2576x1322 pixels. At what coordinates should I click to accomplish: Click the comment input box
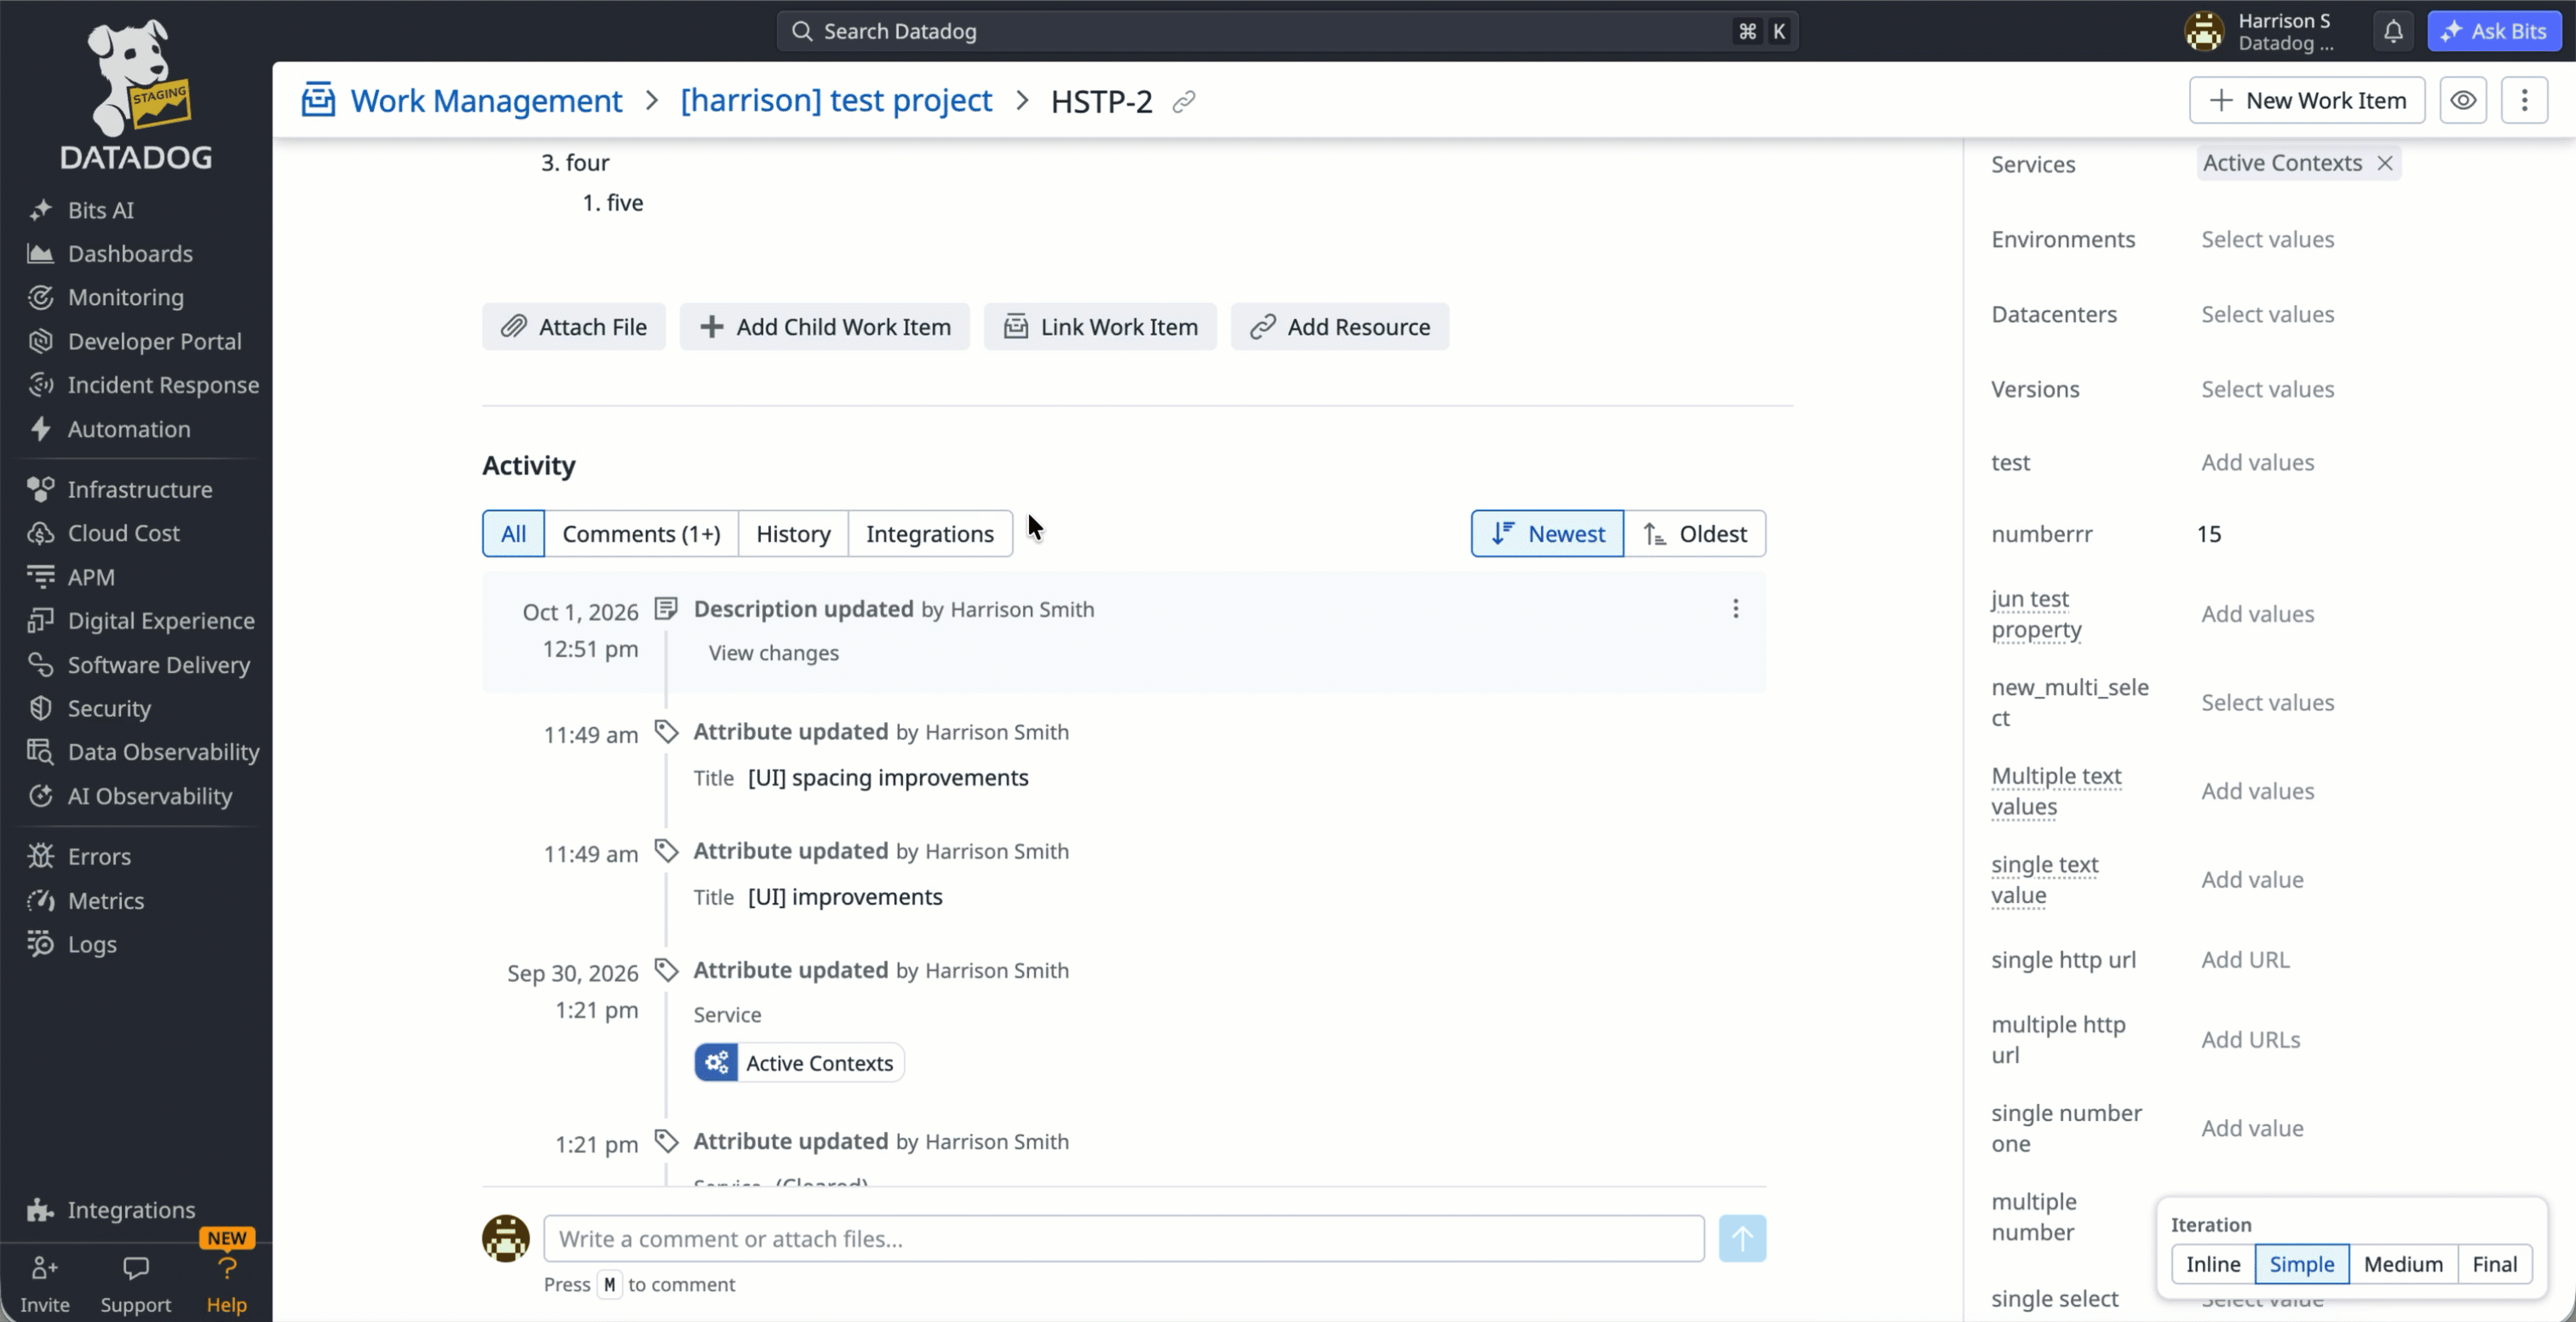point(1124,1239)
